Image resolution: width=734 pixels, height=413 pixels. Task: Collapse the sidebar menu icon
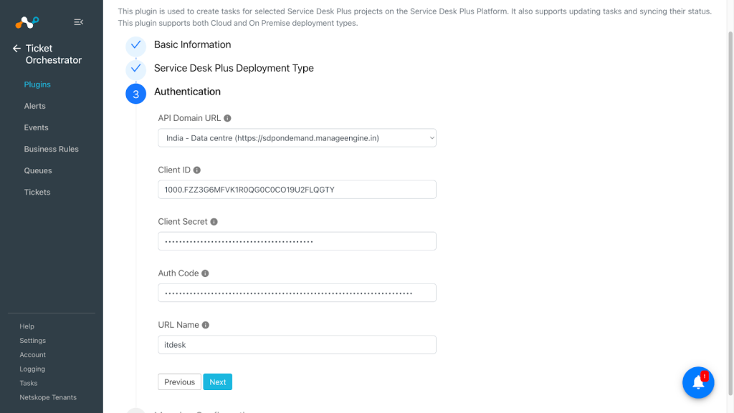79,22
